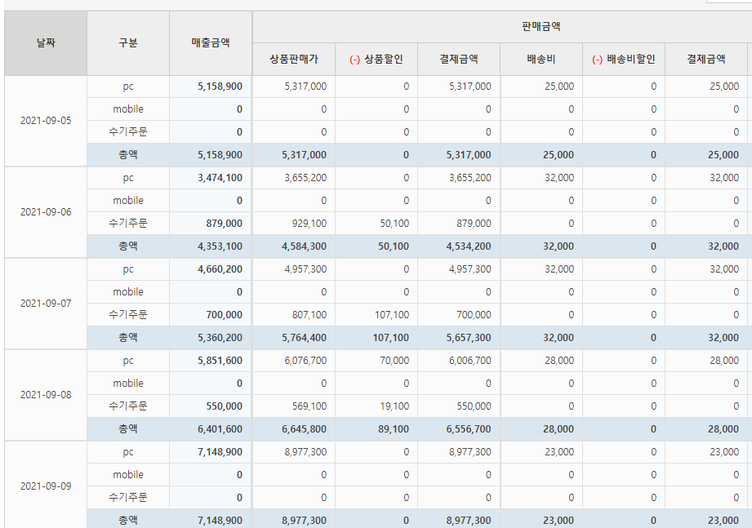Click the 6,401,600 total 매출금액 value
Viewport: 752px width, 528px height.
(x=220, y=429)
